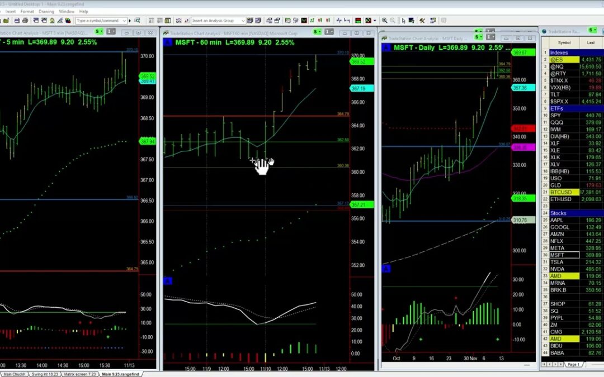Image resolution: width=604 pixels, height=377 pixels.
Task: Click the Save workspace icon in toolbar
Action: [17, 21]
